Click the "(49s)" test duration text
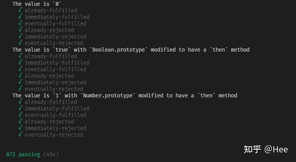 pos(51,154)
